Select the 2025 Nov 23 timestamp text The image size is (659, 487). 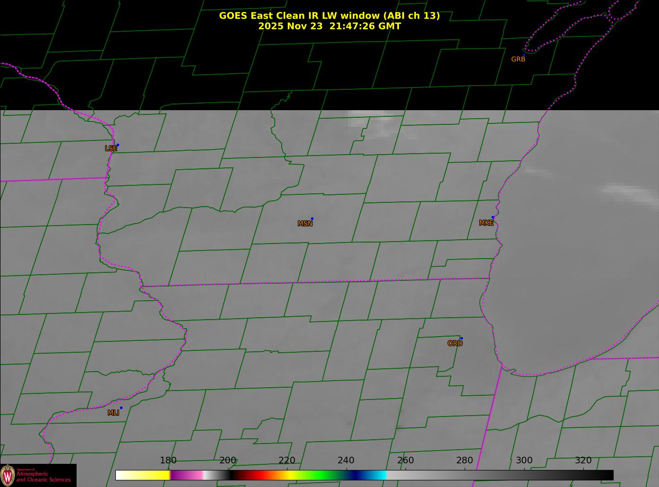(x=329, y=26)
